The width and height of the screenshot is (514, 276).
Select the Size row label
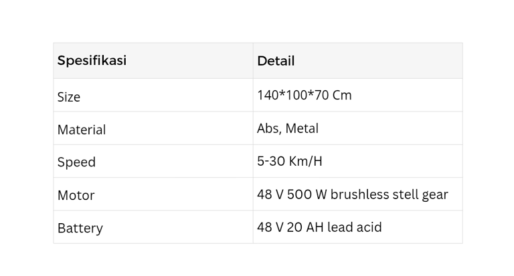69,97
